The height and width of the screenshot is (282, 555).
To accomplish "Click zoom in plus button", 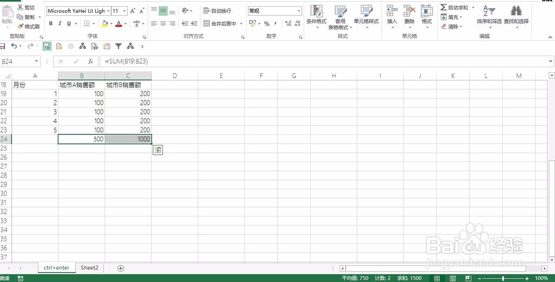I will click(x=527, y=279).
